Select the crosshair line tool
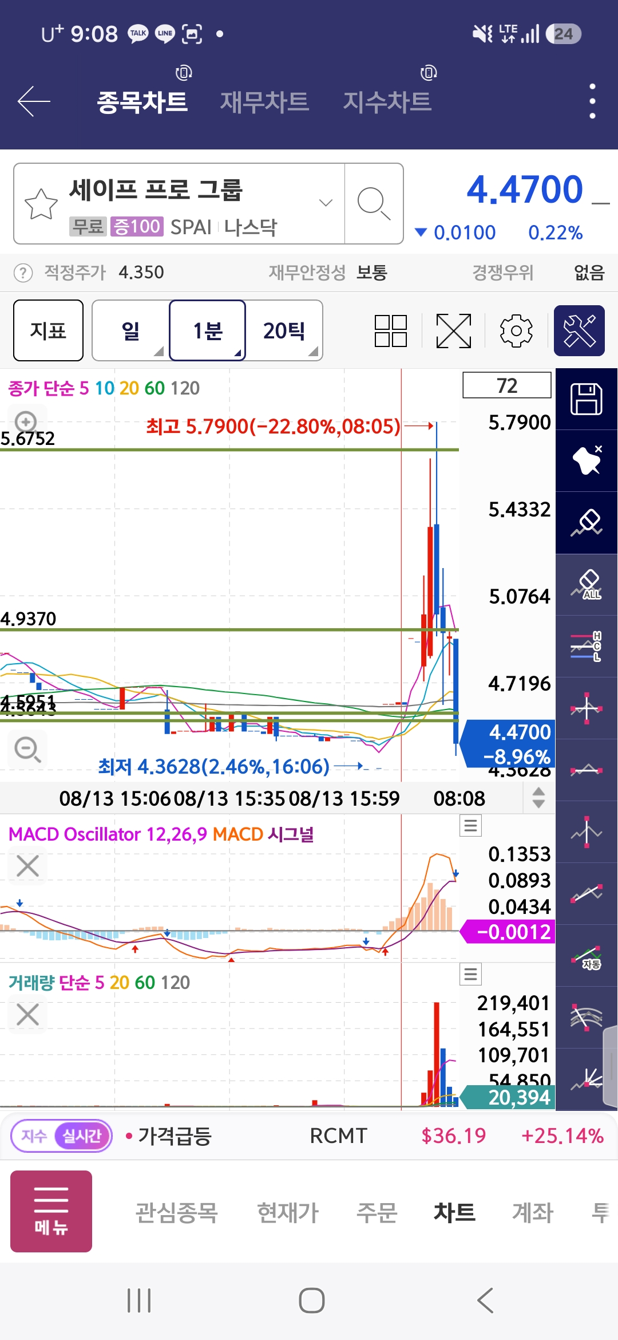Screen dimensions: 618x1340 587,708
